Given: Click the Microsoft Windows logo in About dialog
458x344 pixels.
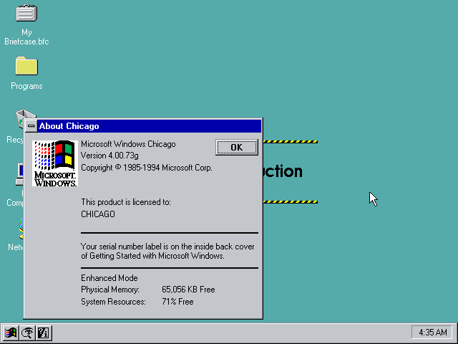Looking at the screenshot, I should tap(54, 164).
